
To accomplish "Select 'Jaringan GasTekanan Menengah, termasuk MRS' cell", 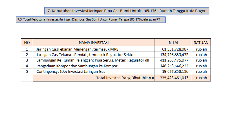I will [94, 49].
